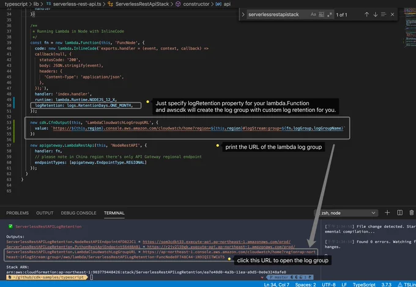Toggle Use Regular Expression in find widget
The height and width of the screenshot is (287, 416).
(x=329, y=14)
